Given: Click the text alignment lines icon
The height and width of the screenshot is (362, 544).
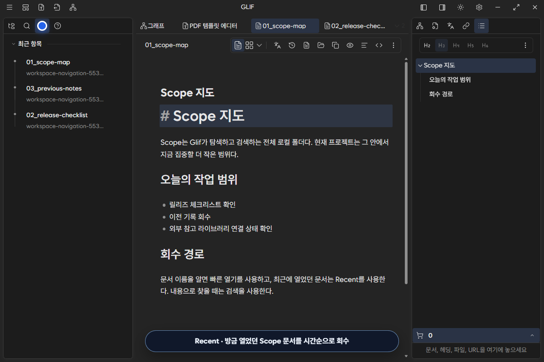Looking at the screenshot, I should pyautogui.click(x=364, y=45).
